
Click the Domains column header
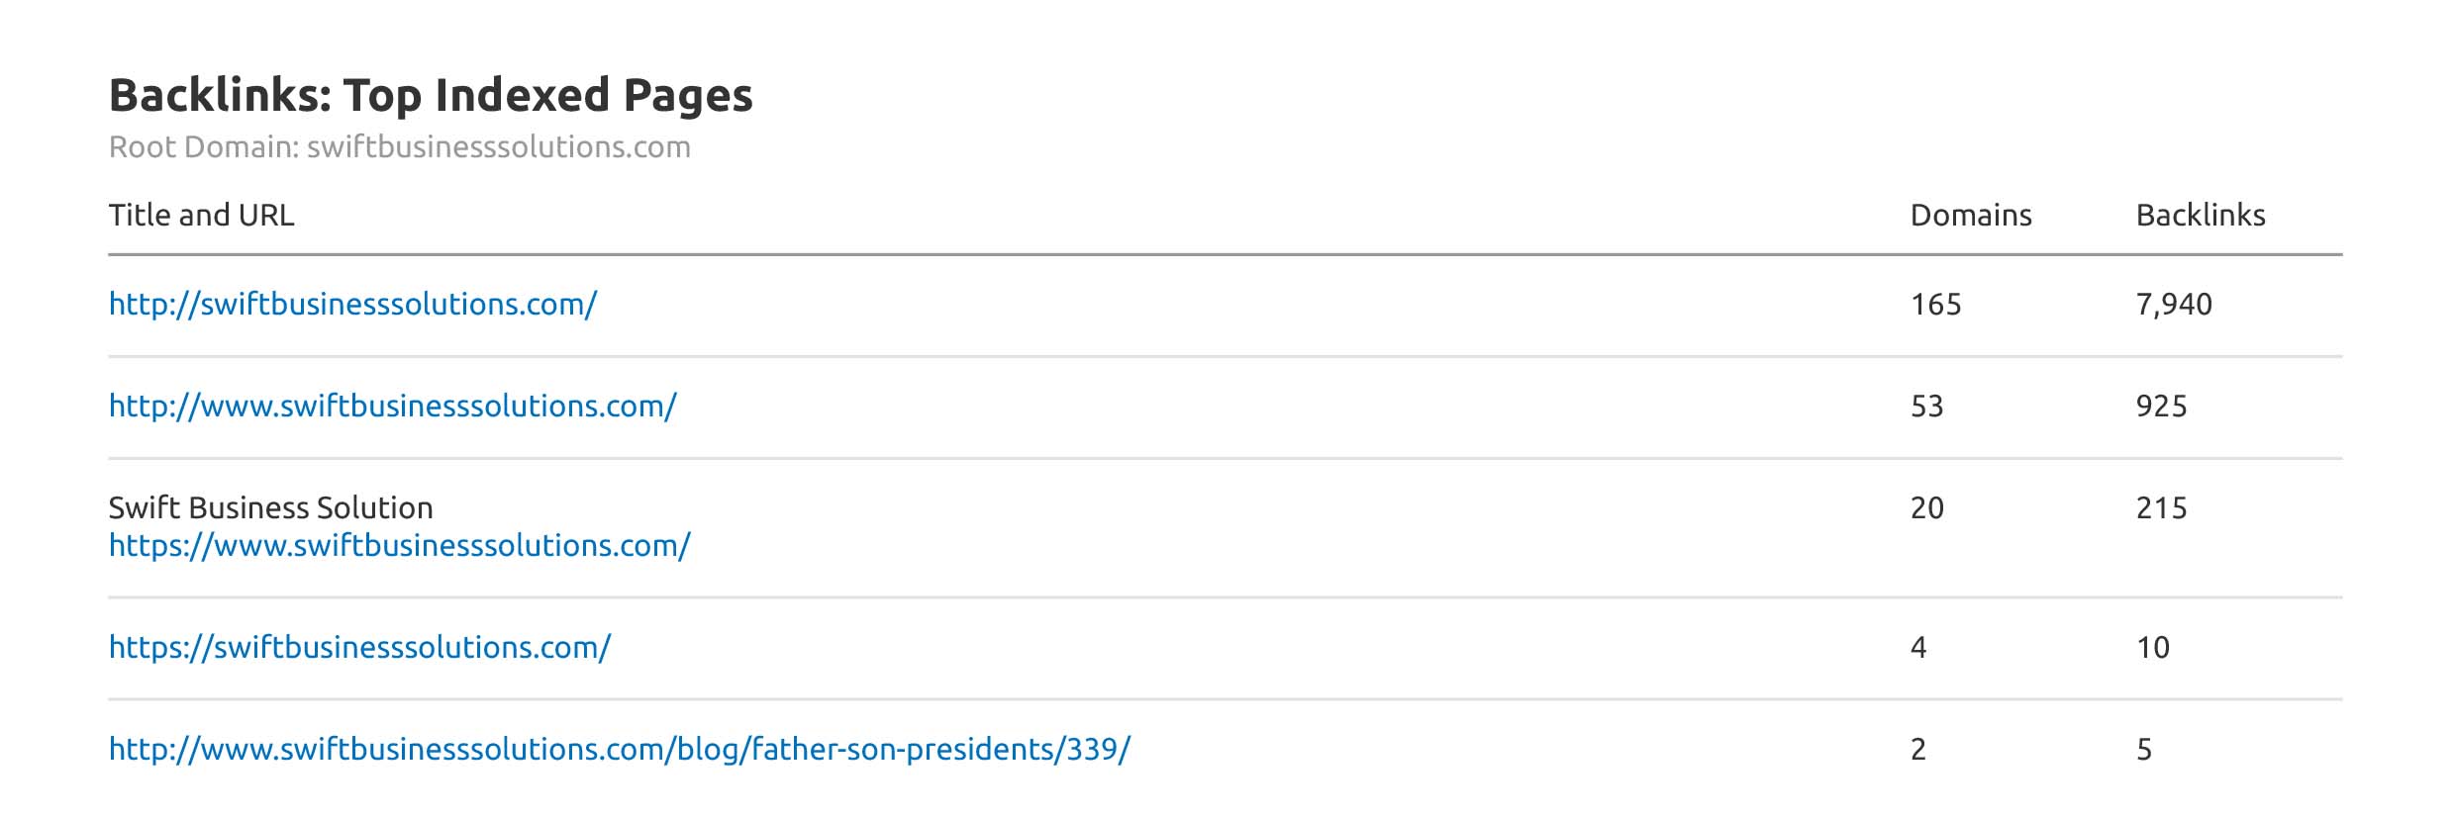[1970, 216]
